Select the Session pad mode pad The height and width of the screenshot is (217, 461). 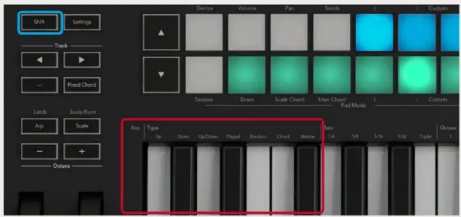coord(204,75)
